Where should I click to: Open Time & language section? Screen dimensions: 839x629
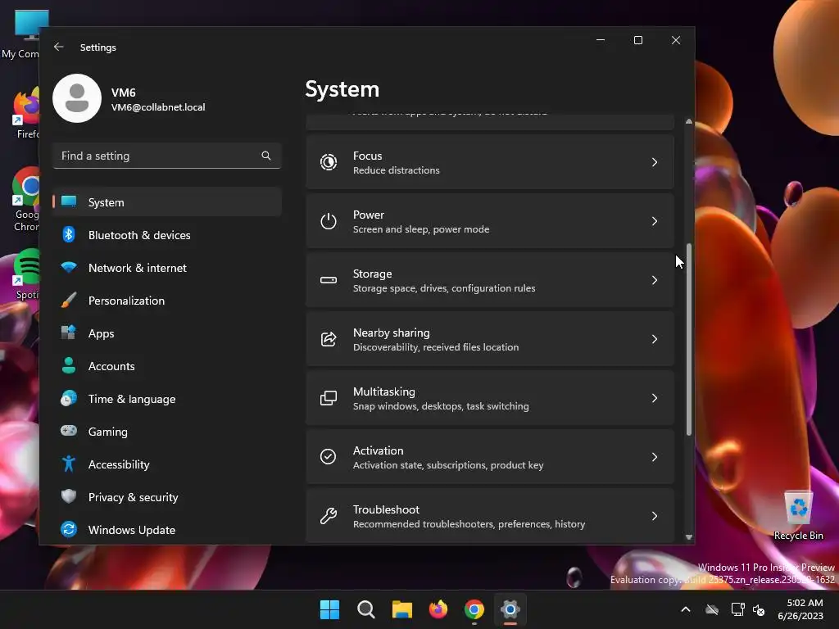(167, 399)
